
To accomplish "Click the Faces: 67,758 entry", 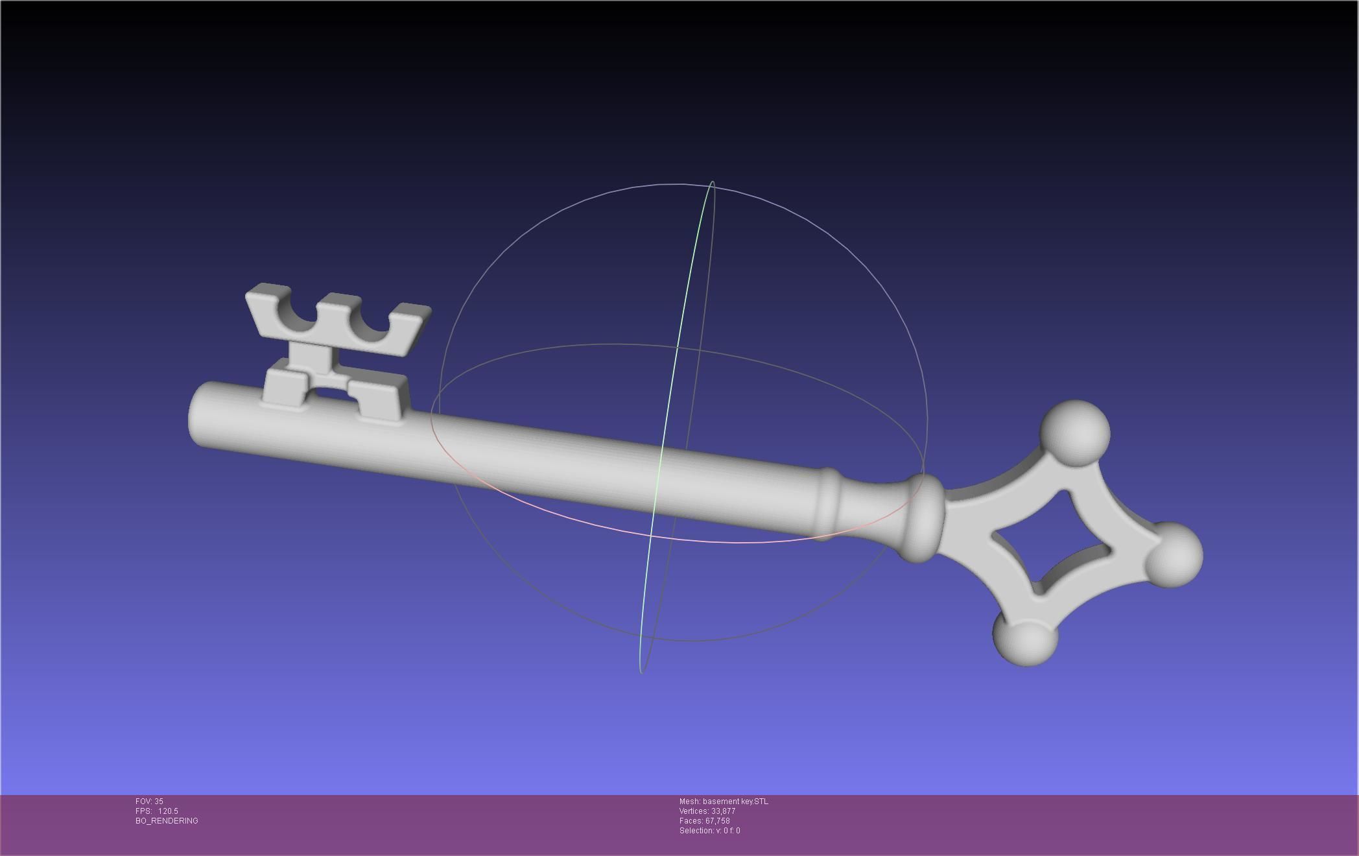I will (704, 821).
